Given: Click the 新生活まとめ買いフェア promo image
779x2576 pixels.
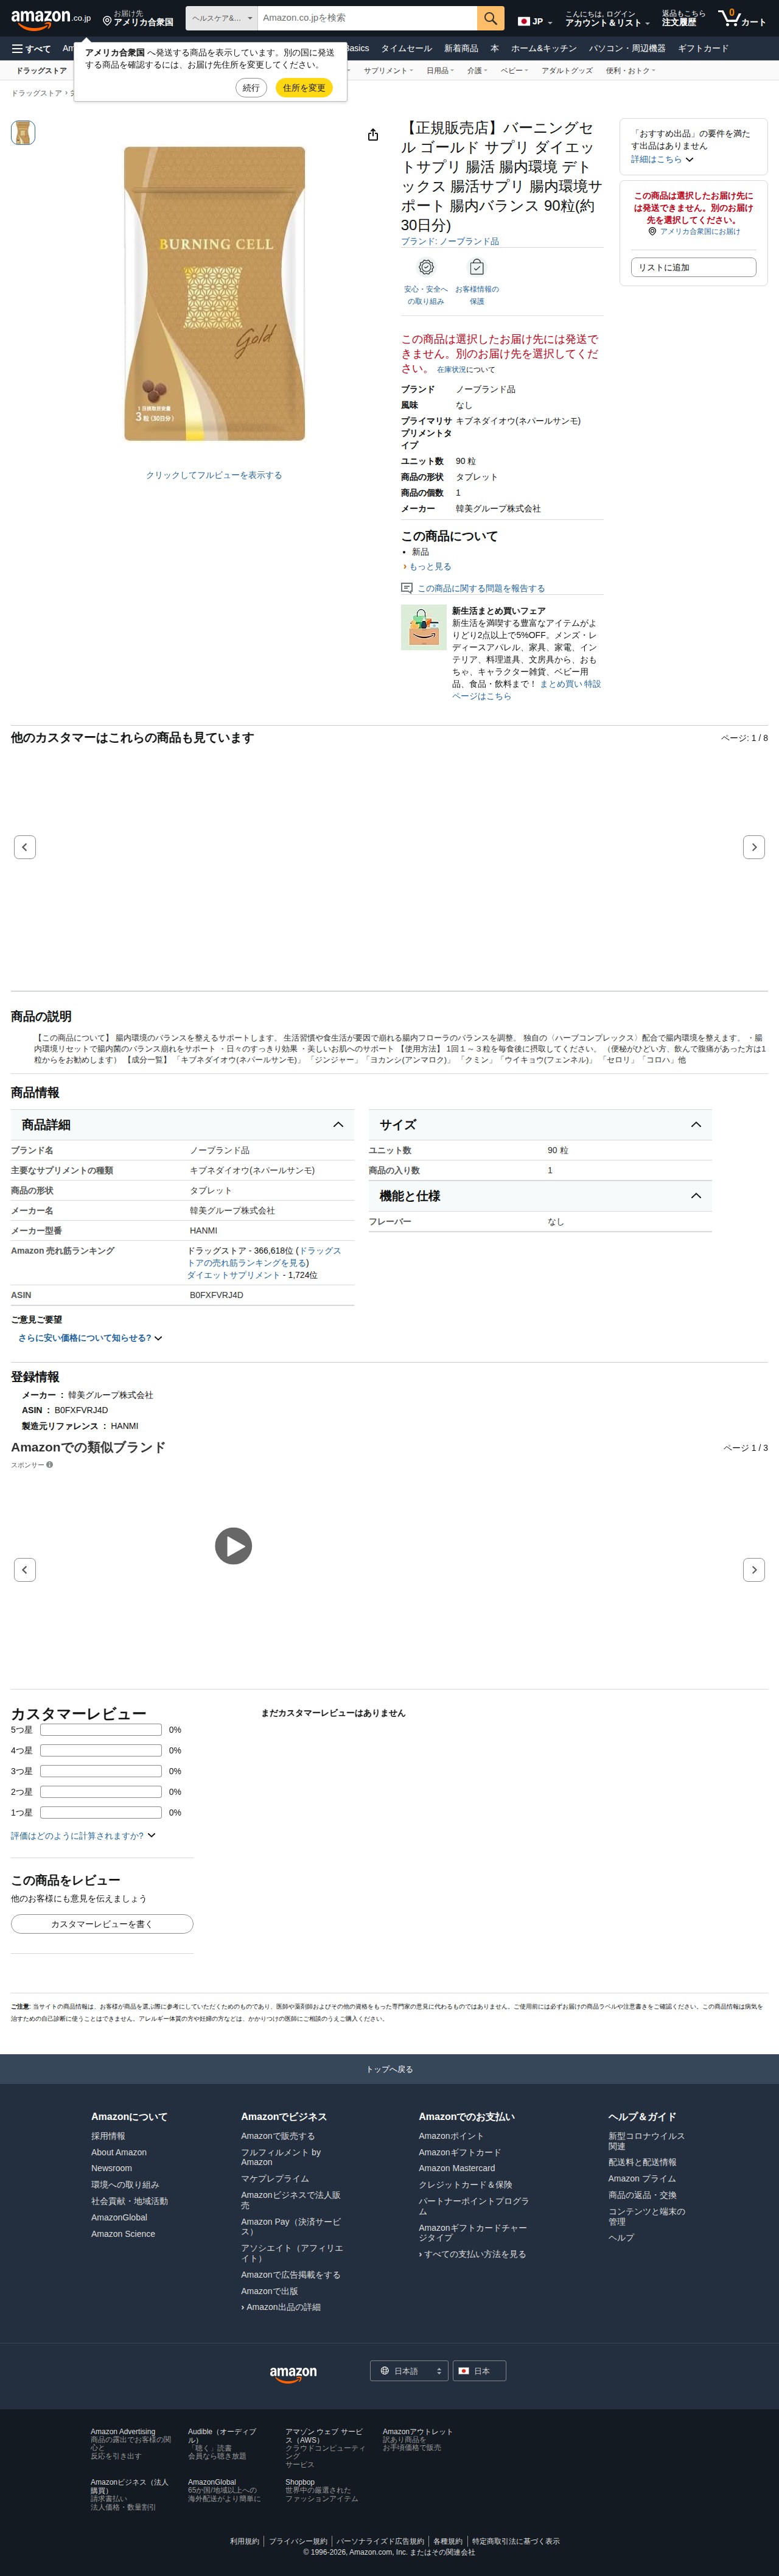Looking at the screenshot, I should (424, 628).
